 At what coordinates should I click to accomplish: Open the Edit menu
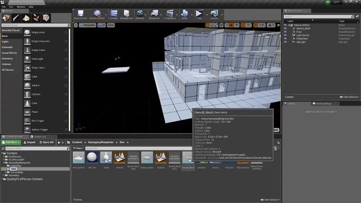[11, 7]
